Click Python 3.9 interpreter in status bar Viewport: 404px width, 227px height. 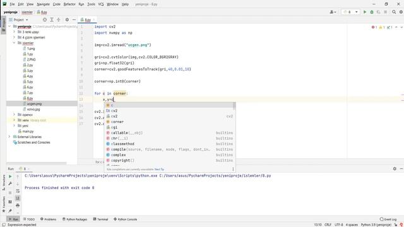click(376, 224)
